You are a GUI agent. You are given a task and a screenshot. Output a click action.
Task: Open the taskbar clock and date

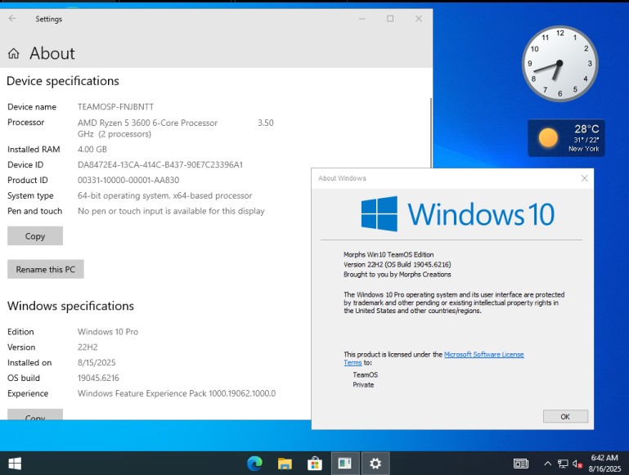[x=604, y=464]
